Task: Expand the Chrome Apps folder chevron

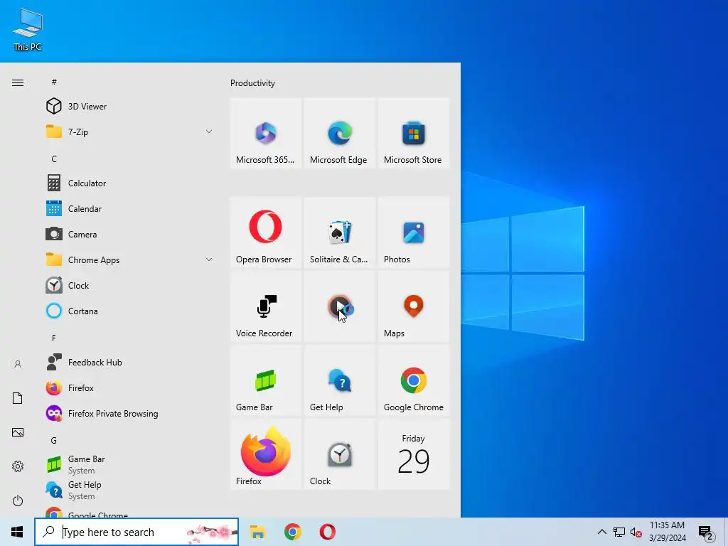Action: [x=209, y=259]
